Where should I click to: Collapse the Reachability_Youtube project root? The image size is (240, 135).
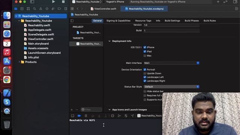point(16,16)
